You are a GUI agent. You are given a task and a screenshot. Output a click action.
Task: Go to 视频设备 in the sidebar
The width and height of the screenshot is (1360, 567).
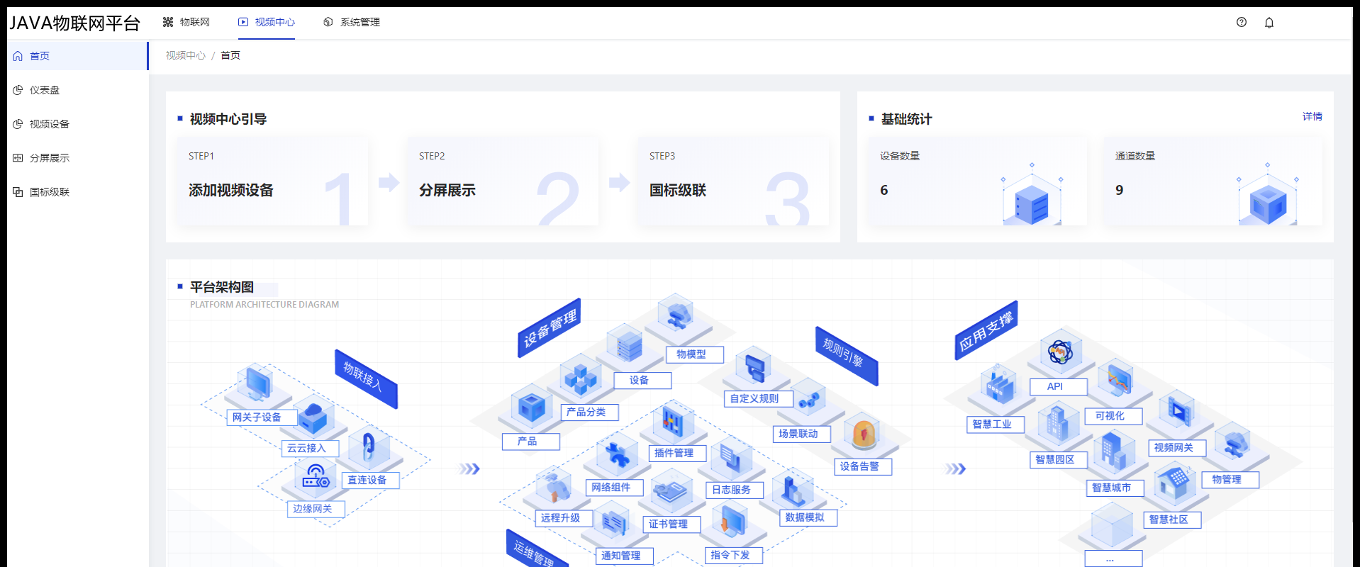pyautogui.click(x=77, y=124)
